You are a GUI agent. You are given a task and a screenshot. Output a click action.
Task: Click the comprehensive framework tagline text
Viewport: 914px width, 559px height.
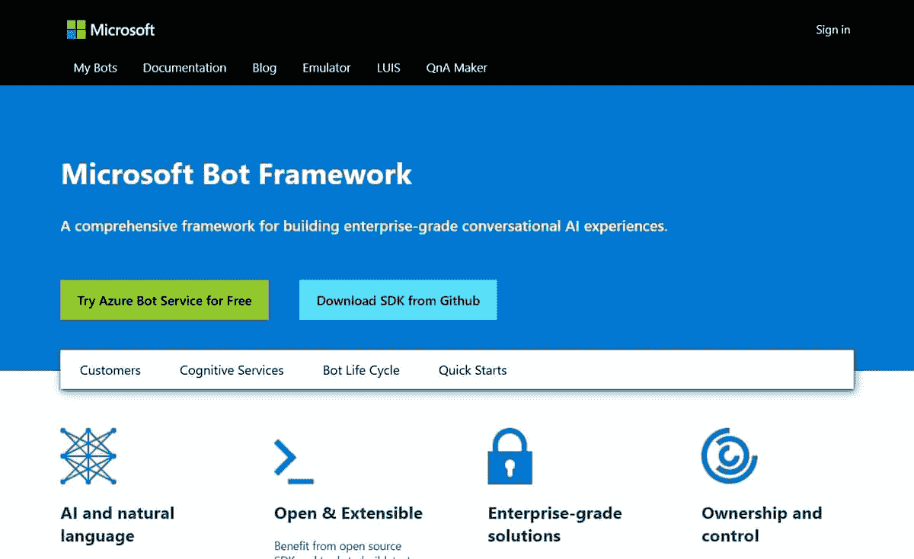[364, 226]
